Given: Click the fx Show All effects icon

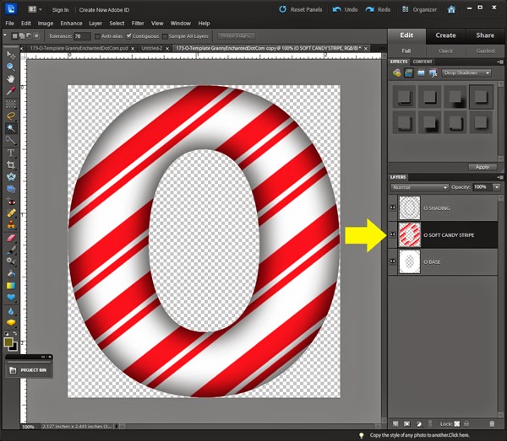Looking at the screenshot, I should click(x=433, y=73).
